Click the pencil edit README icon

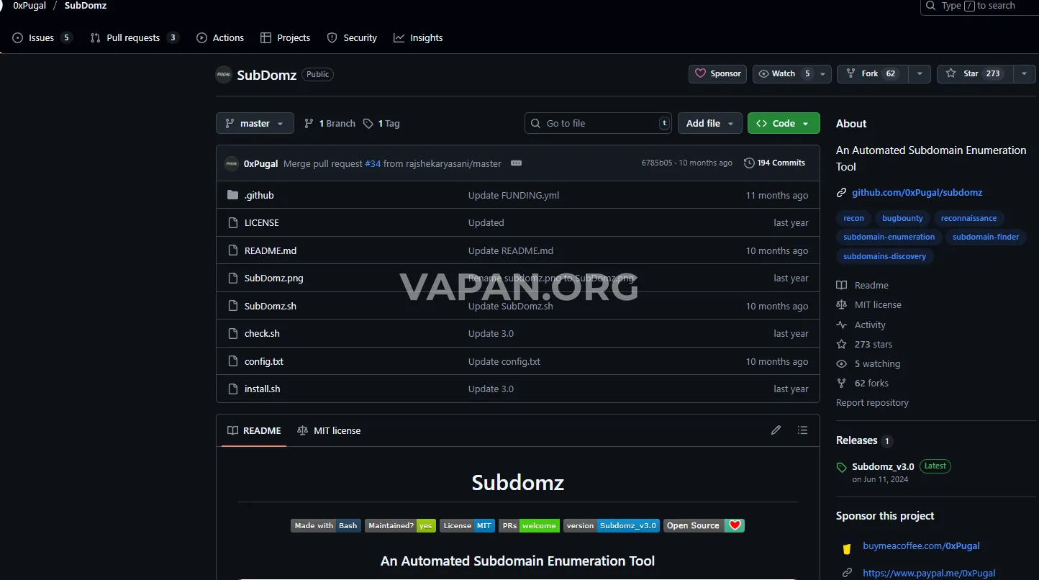point(776,430)
